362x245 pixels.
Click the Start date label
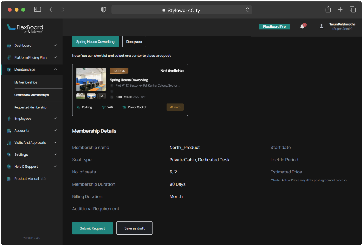(281, 148)
